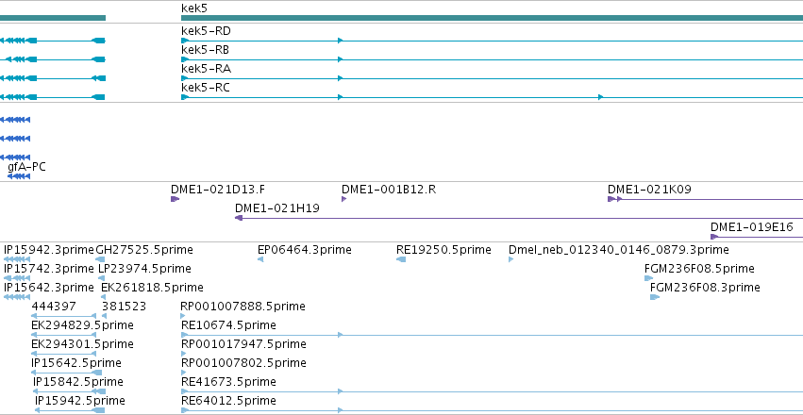Click the DME1-019E16 feature label

click(752, 227)
